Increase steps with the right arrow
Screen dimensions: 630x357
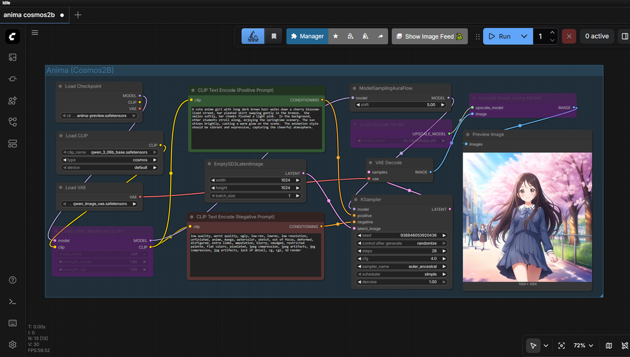click(x=444, y=251)
